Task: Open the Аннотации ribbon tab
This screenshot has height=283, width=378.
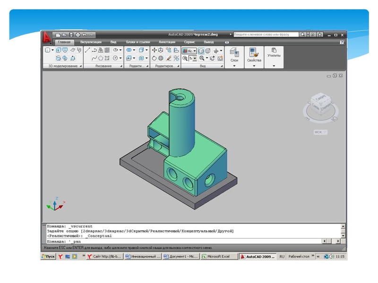Action: (x=167, y=42)
